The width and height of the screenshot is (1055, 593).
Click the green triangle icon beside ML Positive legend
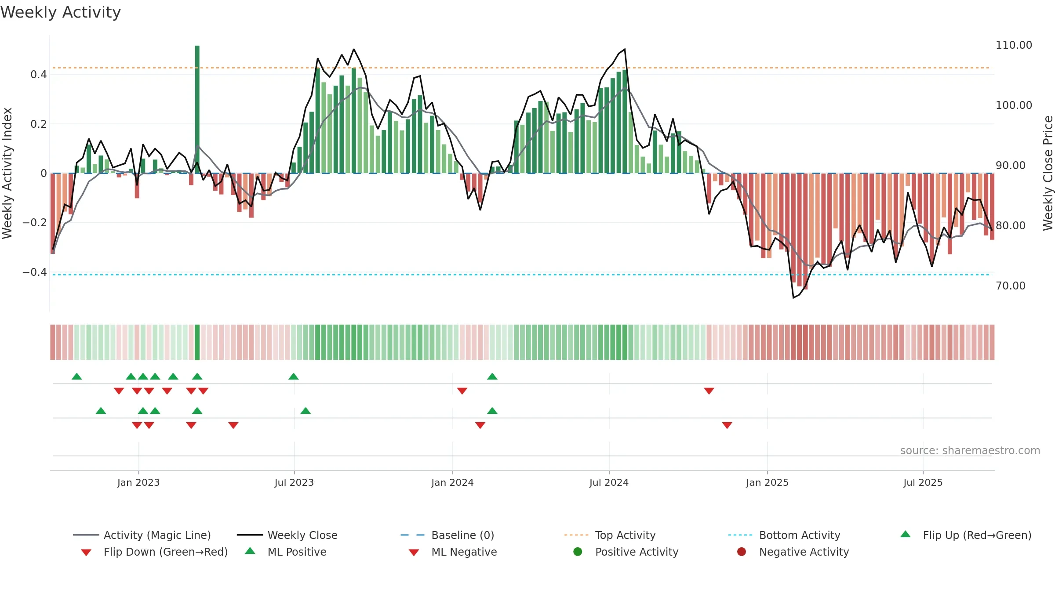coord(250,551)
